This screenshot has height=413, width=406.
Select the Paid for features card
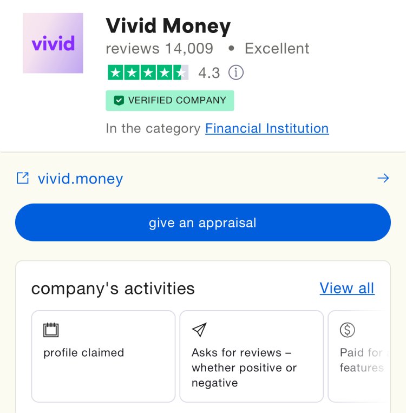pos(359,356)
